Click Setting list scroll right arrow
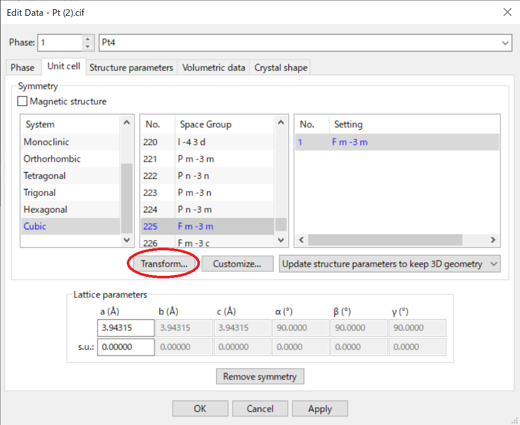Viewport: 520px width, 425px height. [493, 240]
